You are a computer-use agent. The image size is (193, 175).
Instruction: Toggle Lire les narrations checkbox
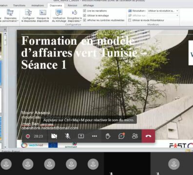[x=84, y=11]
